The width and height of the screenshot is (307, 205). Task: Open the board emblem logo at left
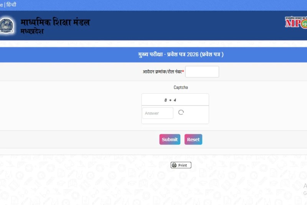coord(7,25)
